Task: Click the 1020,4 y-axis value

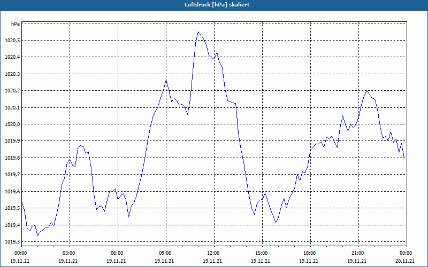Action: click(x=12, y=57)
